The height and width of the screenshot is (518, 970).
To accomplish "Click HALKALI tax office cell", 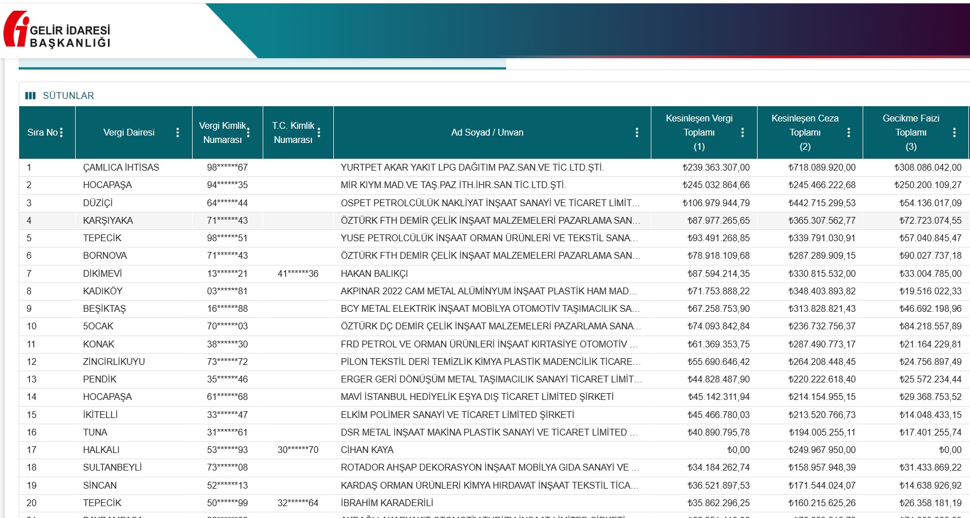I will (x=101, y=450).
